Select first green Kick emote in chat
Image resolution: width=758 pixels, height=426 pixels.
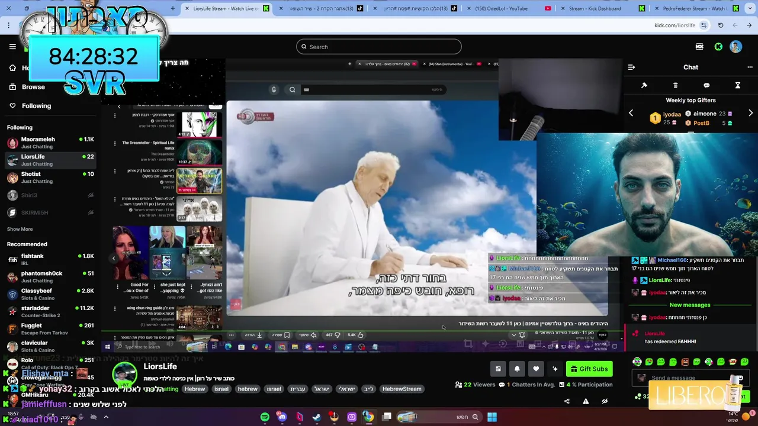[x=637, y=362]
